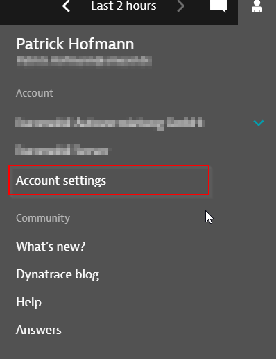Open the chat speech bubble icon

tap(218, 6)
